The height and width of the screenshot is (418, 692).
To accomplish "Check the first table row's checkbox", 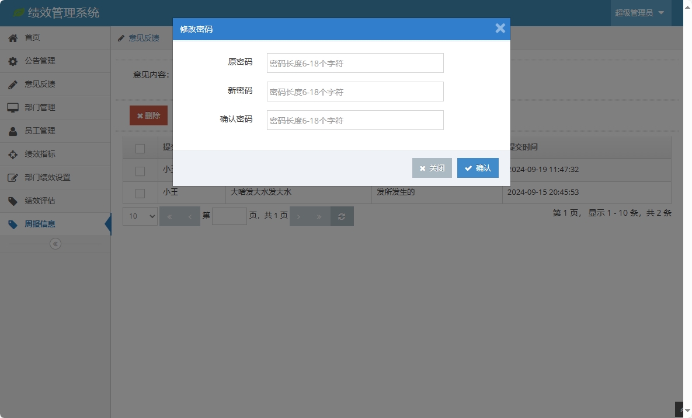I will click(140, 170).
